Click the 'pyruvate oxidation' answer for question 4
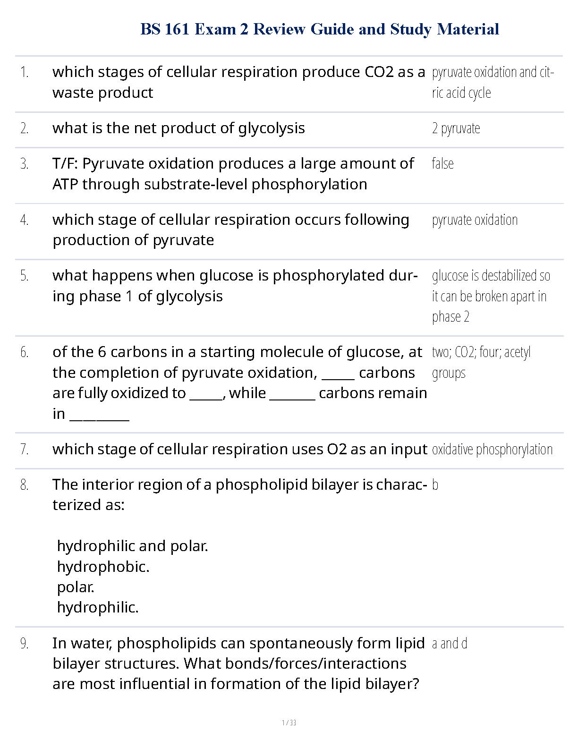Image resolution: width=578 pixels, height=748 pixels. point(475,220)
